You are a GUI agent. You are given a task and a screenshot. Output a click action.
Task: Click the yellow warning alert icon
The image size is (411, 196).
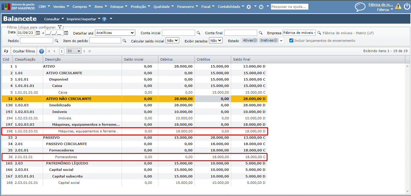[398, 6]
